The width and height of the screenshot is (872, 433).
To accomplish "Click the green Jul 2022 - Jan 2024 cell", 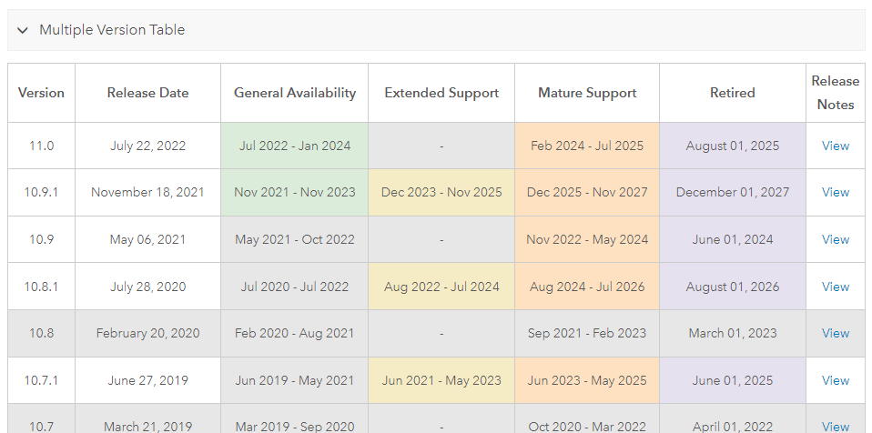I will pyautogui.click(x=295, y=146).
